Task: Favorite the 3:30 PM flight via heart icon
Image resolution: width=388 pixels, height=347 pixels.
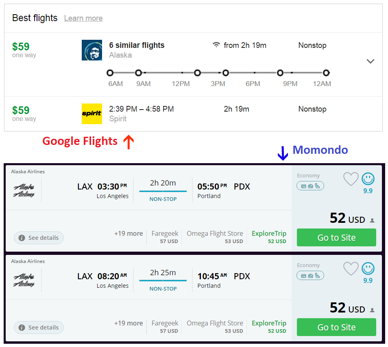Action: pyautogui.click(x=351, y=179)
